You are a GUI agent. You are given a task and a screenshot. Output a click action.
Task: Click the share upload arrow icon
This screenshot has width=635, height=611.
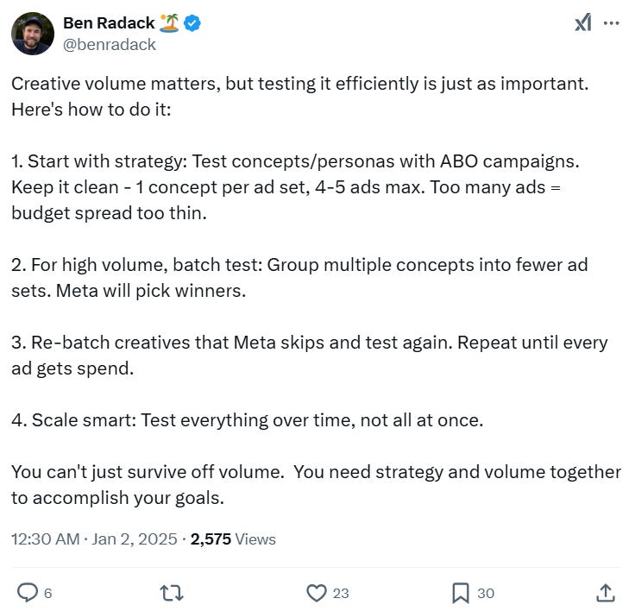pos(606,592)
